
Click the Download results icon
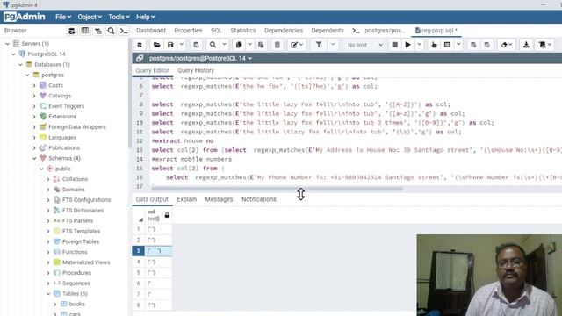pyautogui.click(x=526, y=45)
